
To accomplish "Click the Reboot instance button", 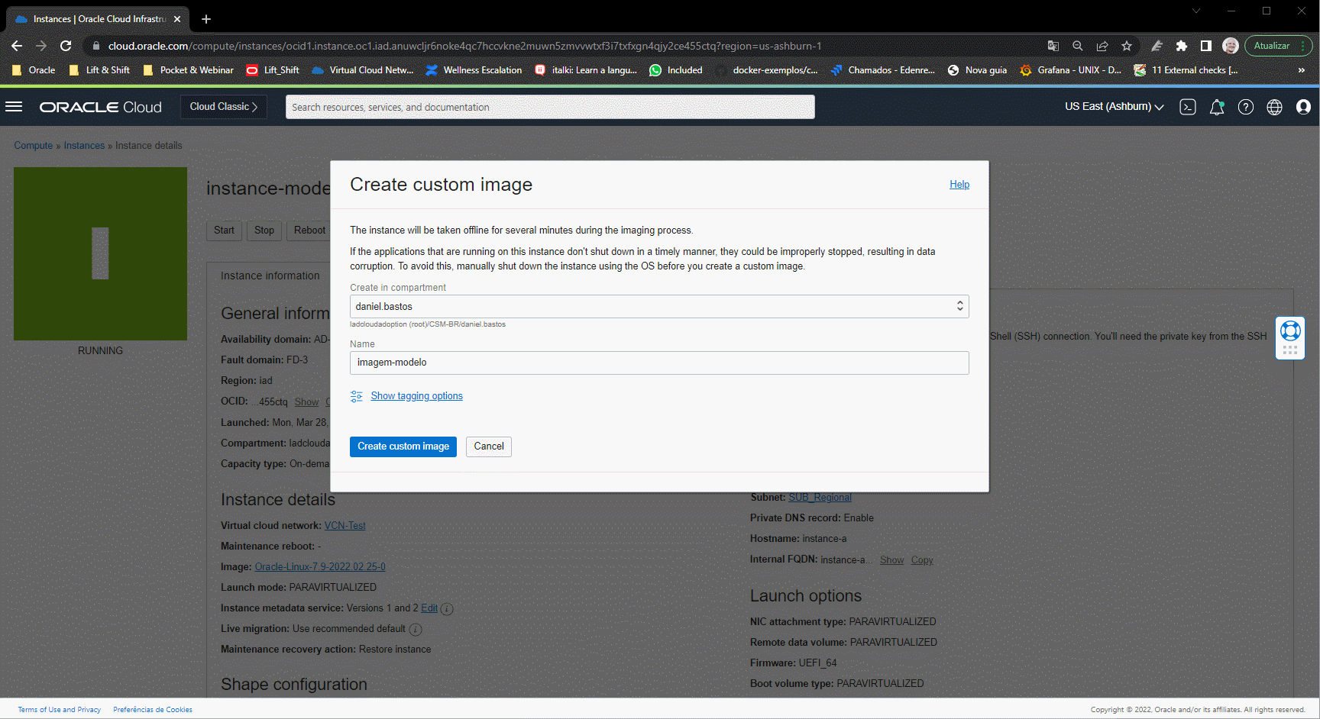I will [309, 231].
